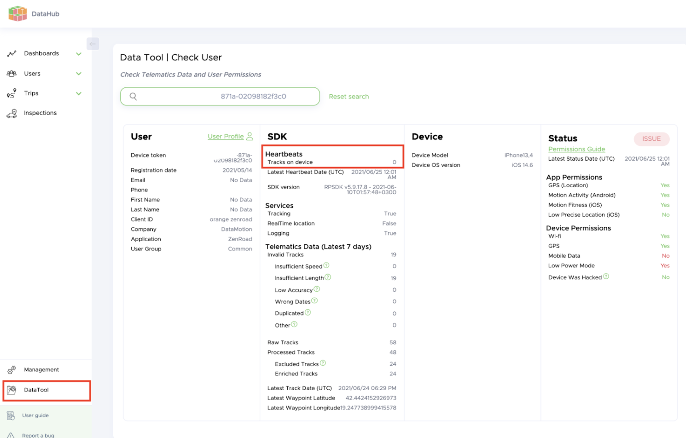Click the iOS 14.6 version value

click(x=522, y=165)
